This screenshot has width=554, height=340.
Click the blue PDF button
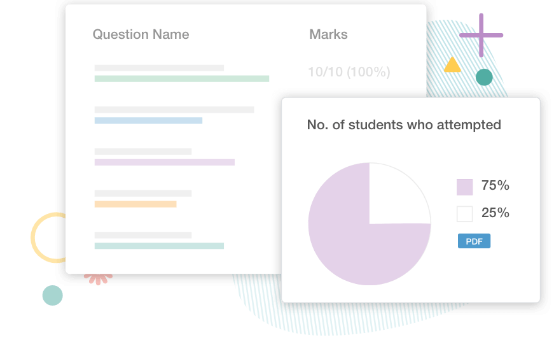click(x=474, y=241)
